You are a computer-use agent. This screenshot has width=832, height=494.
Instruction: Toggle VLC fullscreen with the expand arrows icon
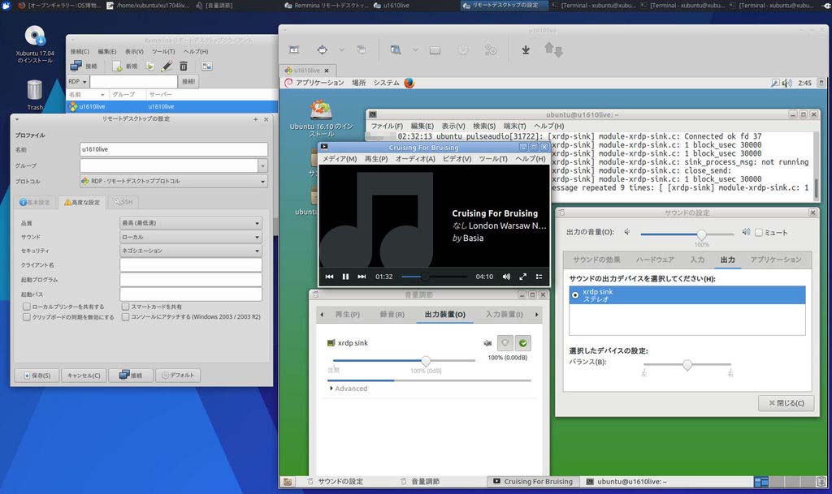(523, 277)
